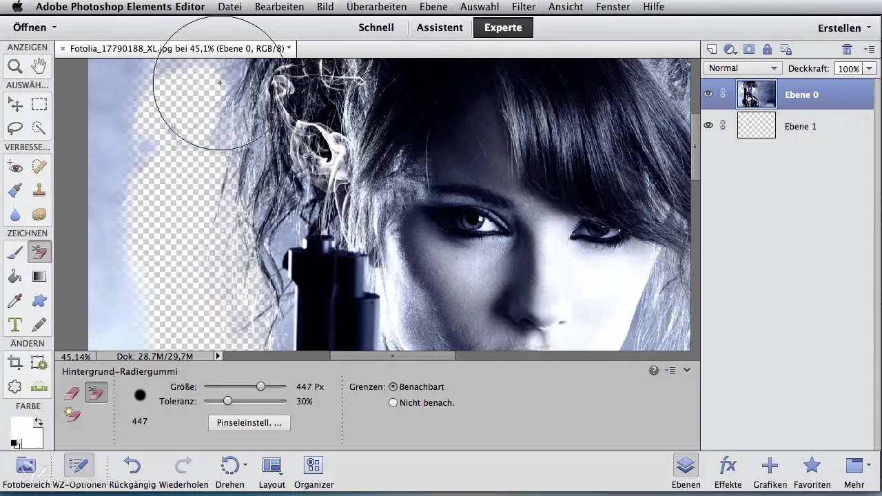Toggle the Fotobereich photo bin
882x496 pixels.
[x=25, y=471]
